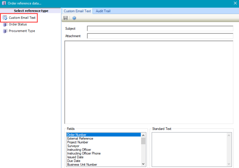Choose Instructing Officer Phone field

[x=84, y=154]
